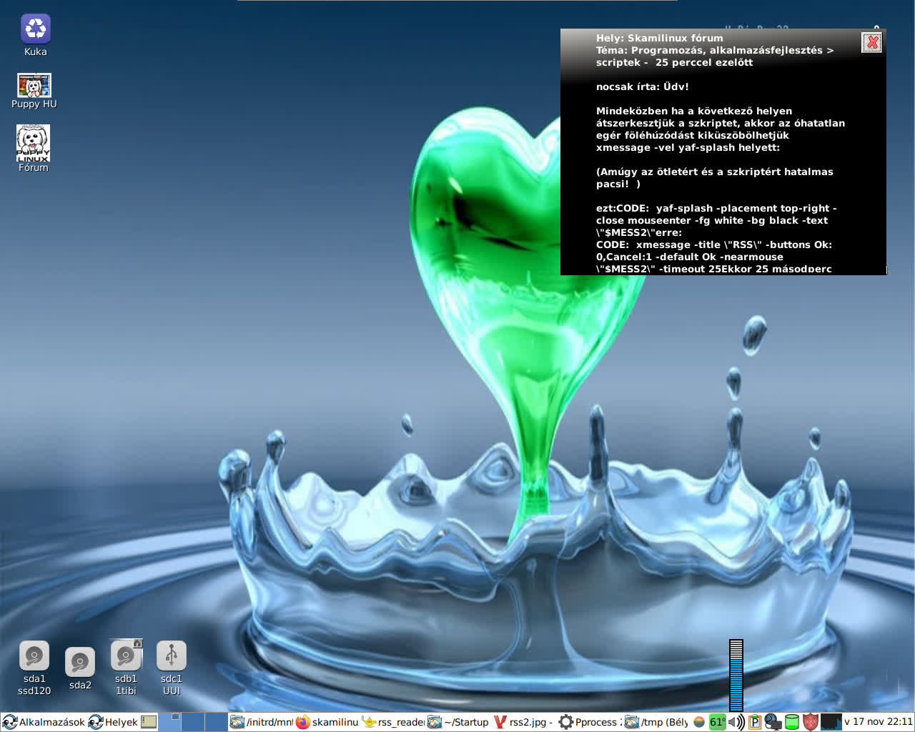The width and height of the screenshot is (915, 732).
Task: Activate the Pprocess taskbar window
Action: point(590,722)
